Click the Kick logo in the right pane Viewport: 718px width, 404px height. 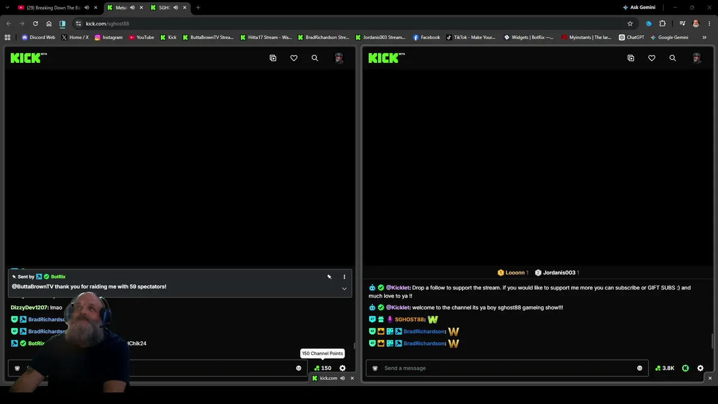386,58
